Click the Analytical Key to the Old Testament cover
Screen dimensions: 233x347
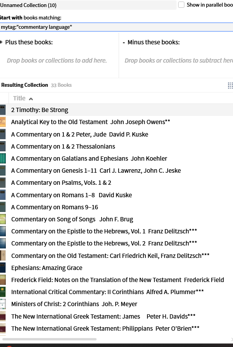pos(3,122)
